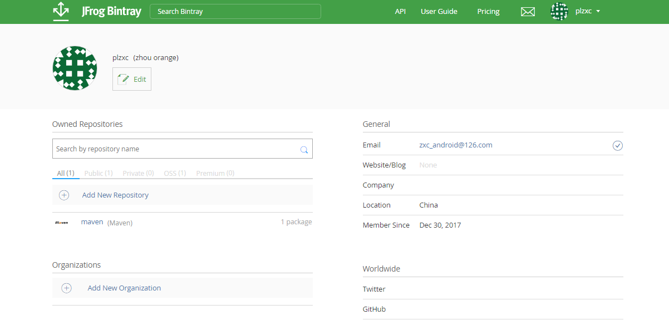Click the Organizations heading
This screenshot has width=669, height=320.
77,265
